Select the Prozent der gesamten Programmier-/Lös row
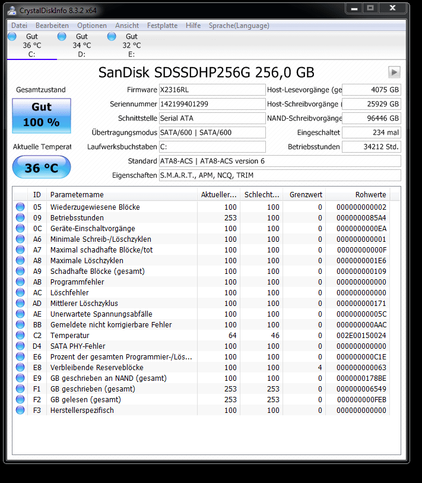The width and height of the screenshot is (422, 483). [x=201, y=356]
